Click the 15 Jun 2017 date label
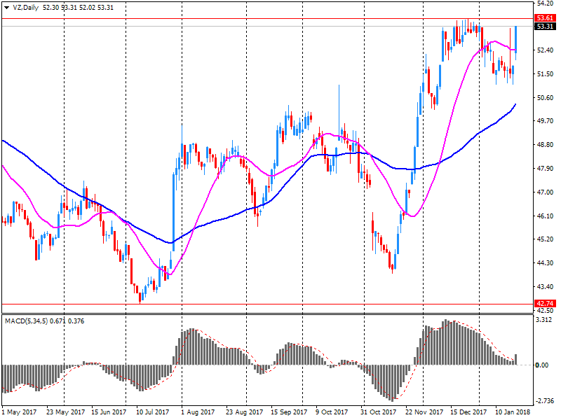The height and width of the screenshot is (420, 561). (x=109, y=412)
